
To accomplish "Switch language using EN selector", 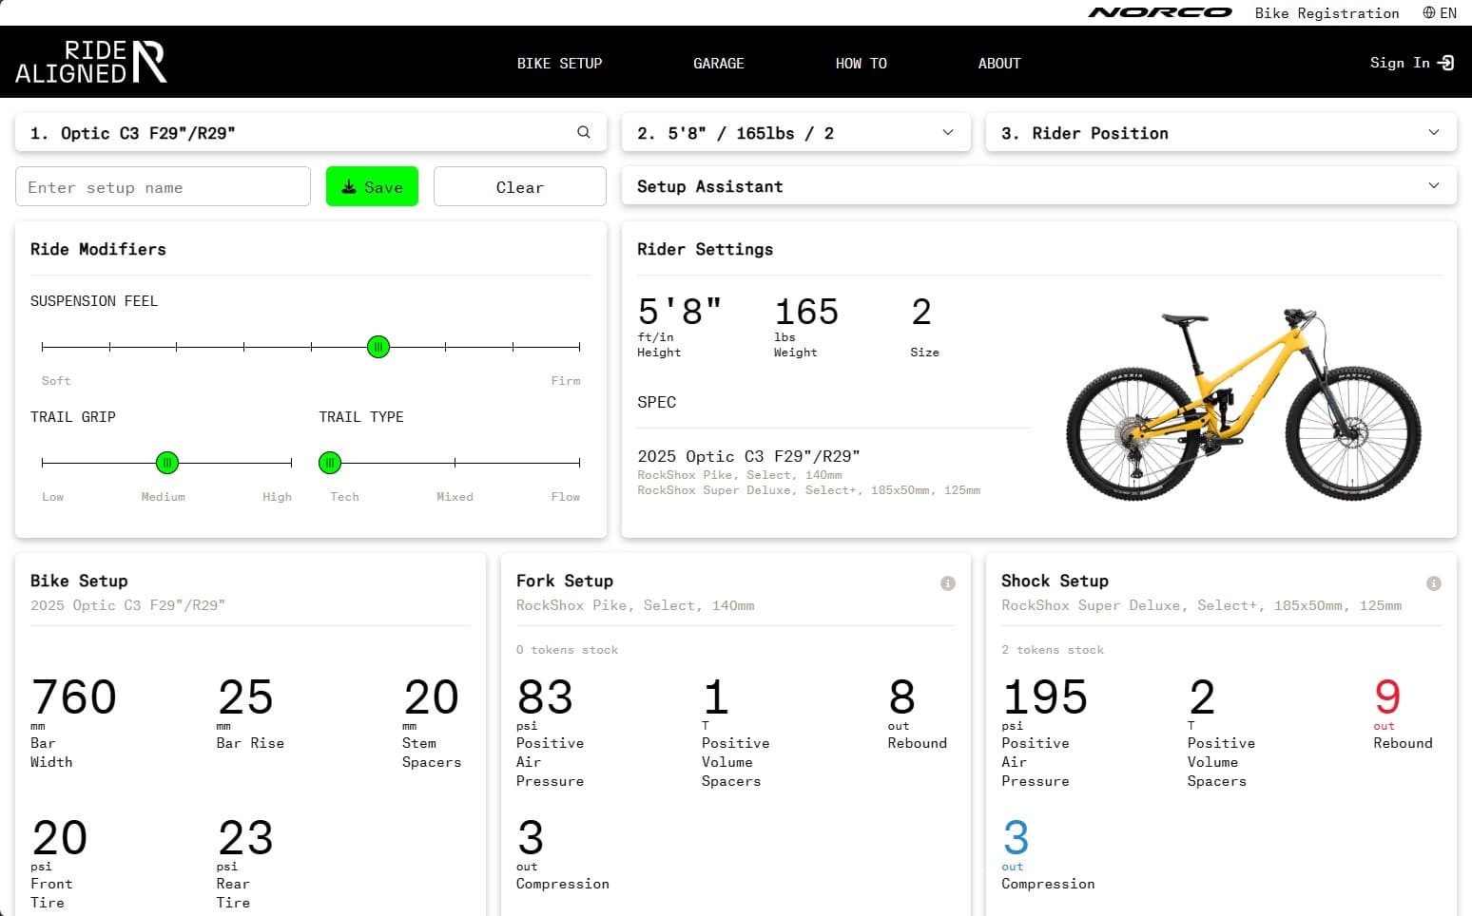I will pos(1447,12).
